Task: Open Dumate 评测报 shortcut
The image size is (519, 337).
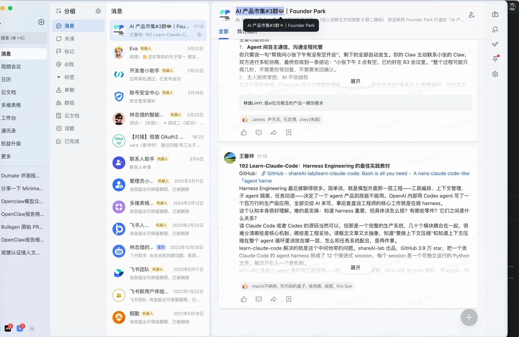Action: click(x=23, y=176)
